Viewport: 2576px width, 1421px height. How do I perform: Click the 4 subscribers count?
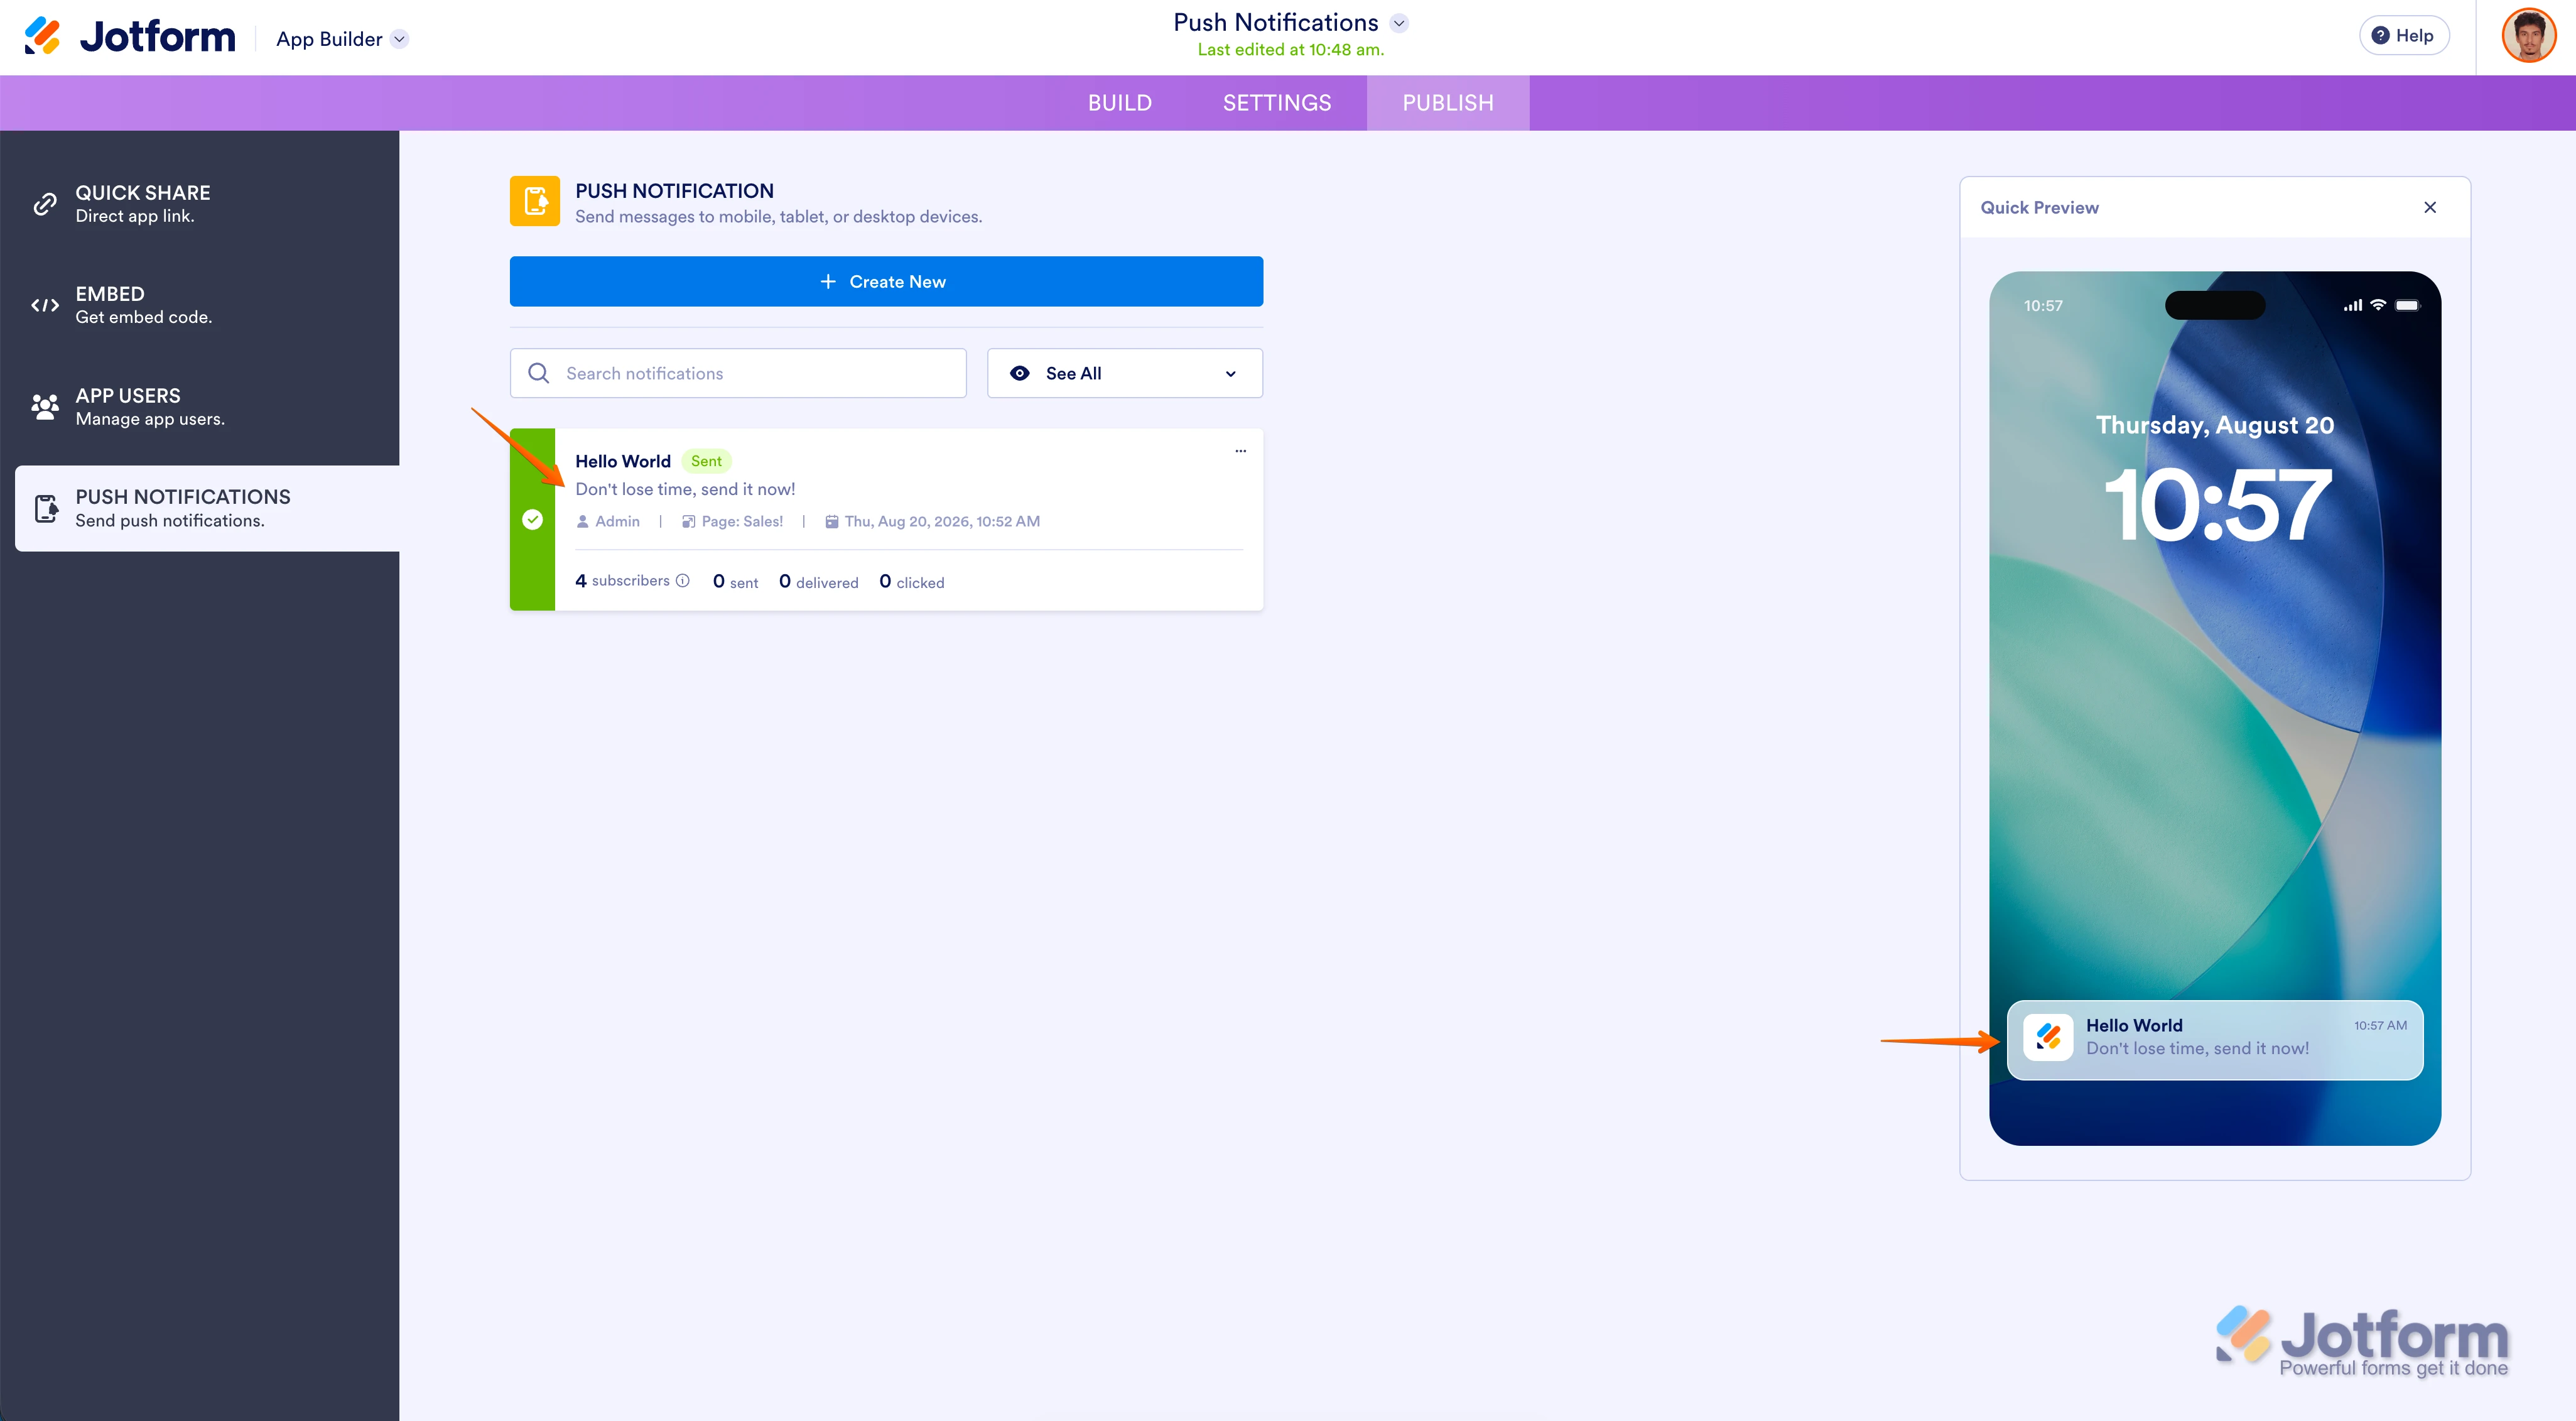(622, 581)
